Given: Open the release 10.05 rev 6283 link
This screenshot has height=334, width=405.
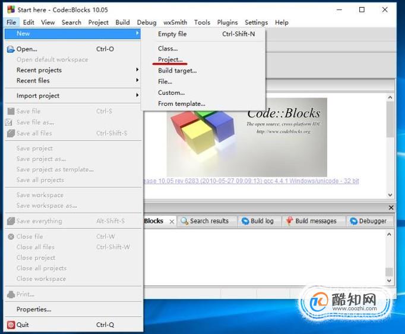Looking at the screenshot, I should click(x=251, y=181).
